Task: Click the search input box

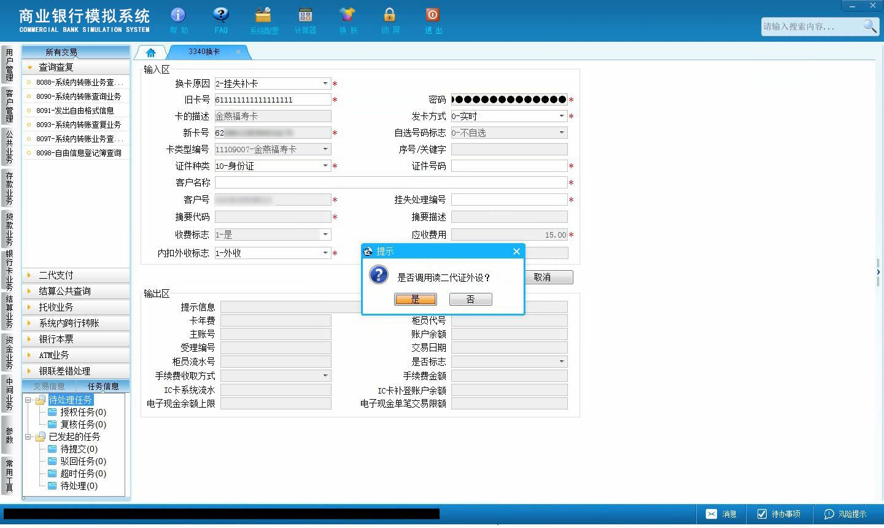Action: coord(810,26)
